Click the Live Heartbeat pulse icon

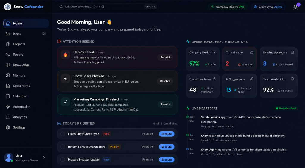click(x=188, y=108)
